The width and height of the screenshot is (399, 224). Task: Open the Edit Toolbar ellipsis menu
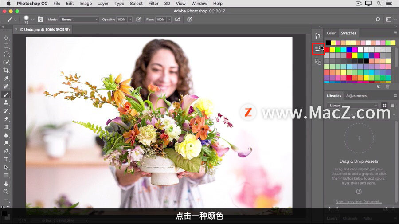[6, 200]
